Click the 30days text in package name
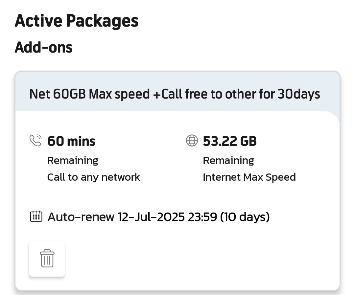The width and height of the screenshot is (355, 295). [x=299, y=94]
